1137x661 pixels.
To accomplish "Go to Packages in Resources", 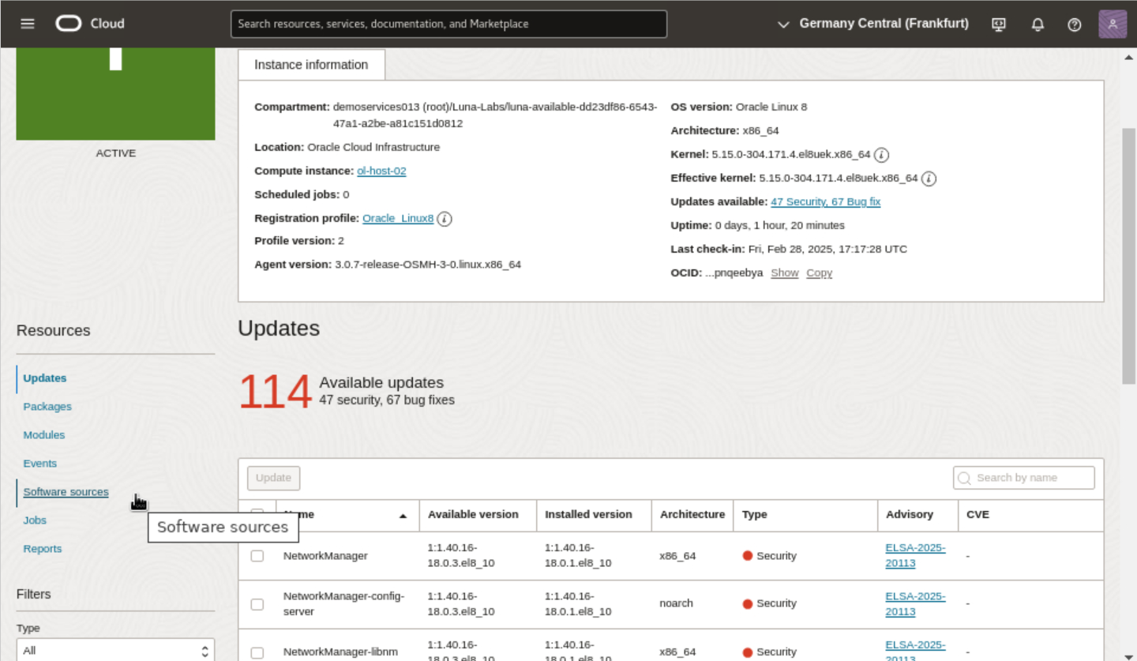I will tap(47, 407).
